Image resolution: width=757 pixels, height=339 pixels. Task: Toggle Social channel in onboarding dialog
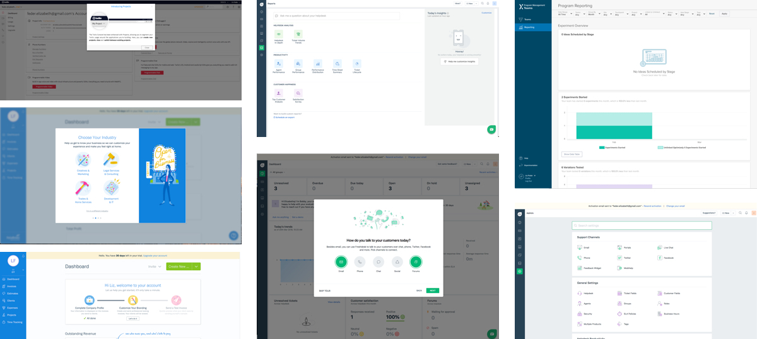(397, 261)
